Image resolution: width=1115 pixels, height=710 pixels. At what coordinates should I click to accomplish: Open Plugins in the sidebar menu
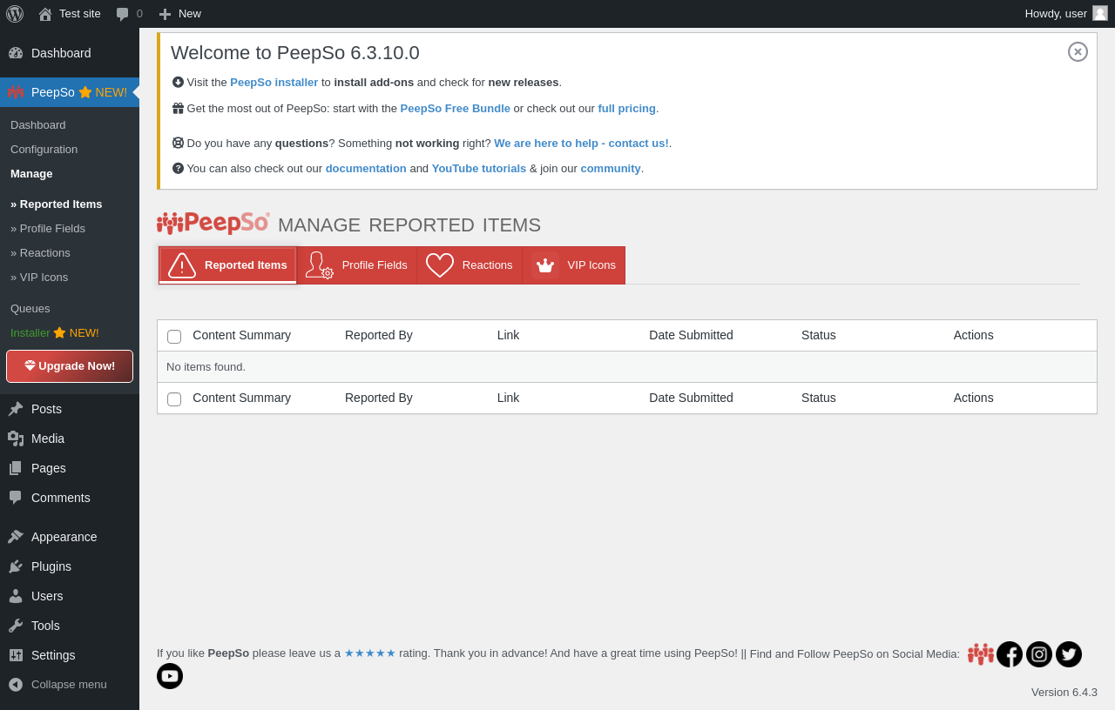point(51,566)
